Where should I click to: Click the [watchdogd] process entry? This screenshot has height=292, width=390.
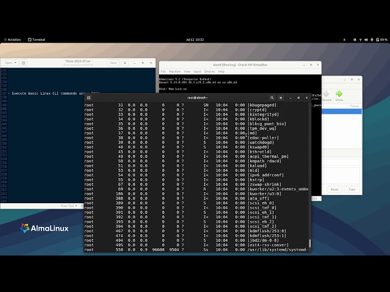pos(261,142)
